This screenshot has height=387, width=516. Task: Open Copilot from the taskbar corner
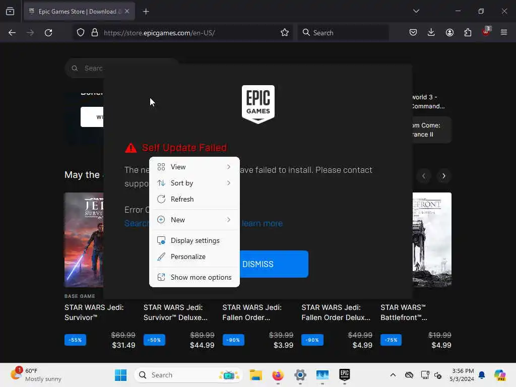500,375
